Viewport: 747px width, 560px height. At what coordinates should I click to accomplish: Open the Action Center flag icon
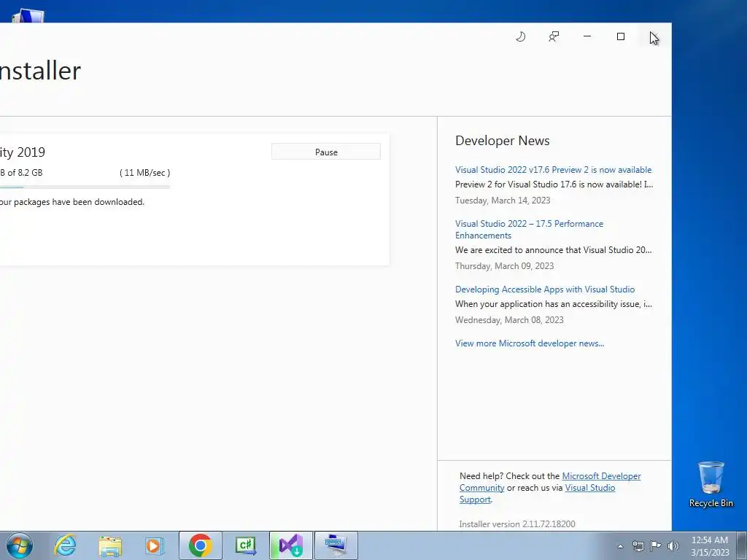click(656, 546)
